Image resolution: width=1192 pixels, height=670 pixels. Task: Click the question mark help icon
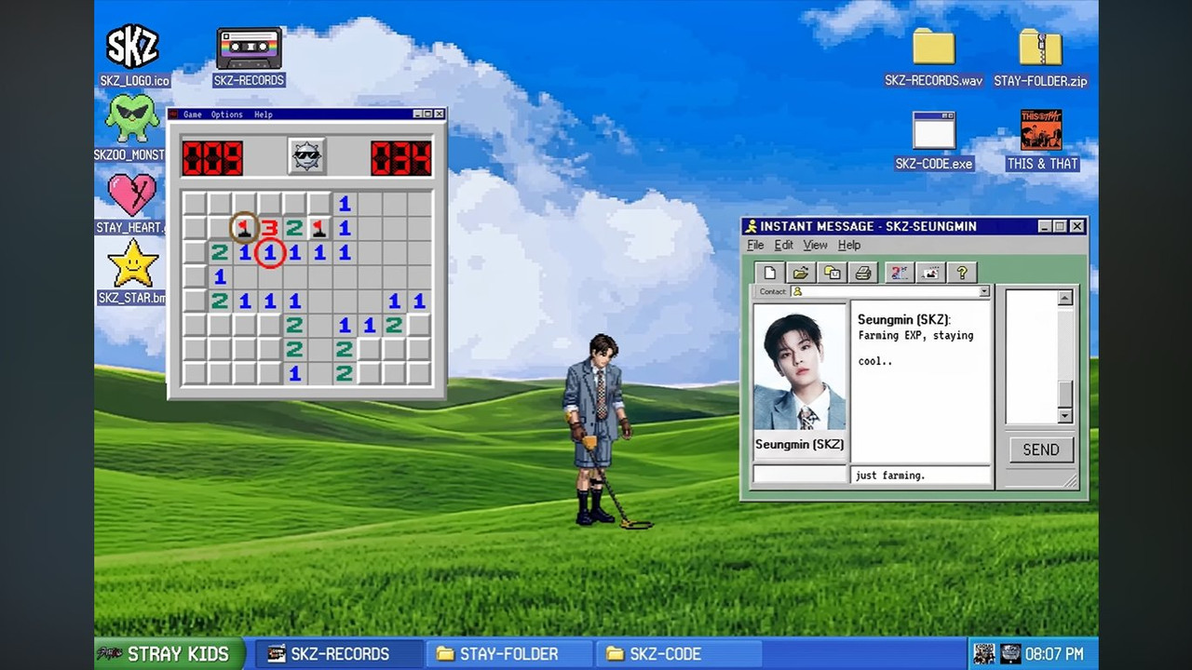coord(962,273)
